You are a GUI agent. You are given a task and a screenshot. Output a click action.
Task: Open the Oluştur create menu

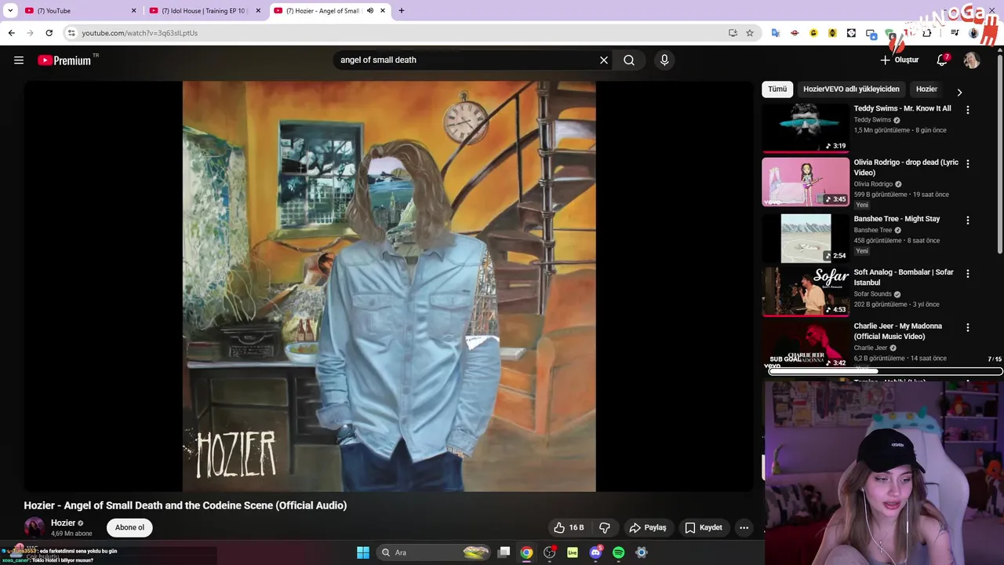[x=899, y=60]
